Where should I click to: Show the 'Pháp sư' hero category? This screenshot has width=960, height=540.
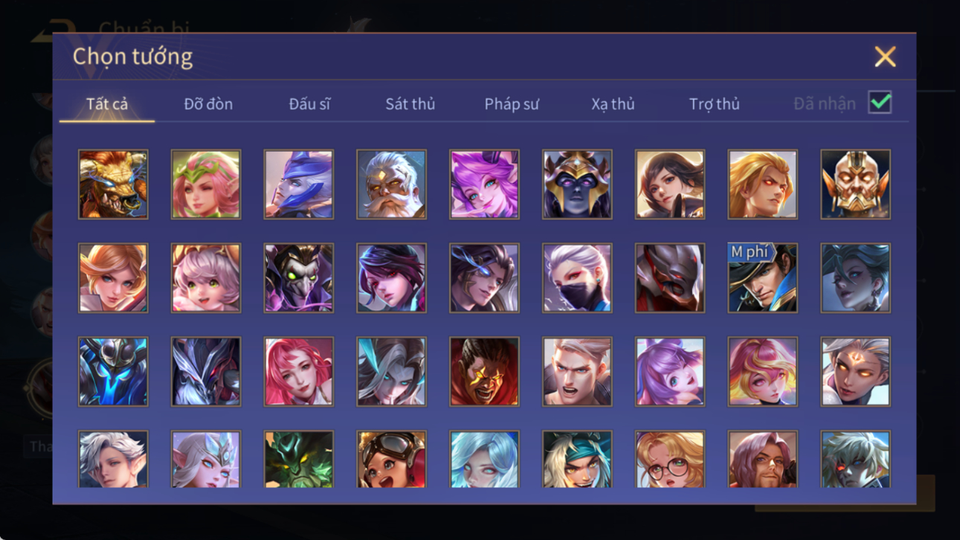pyautogui.click(x=512, y=104)
